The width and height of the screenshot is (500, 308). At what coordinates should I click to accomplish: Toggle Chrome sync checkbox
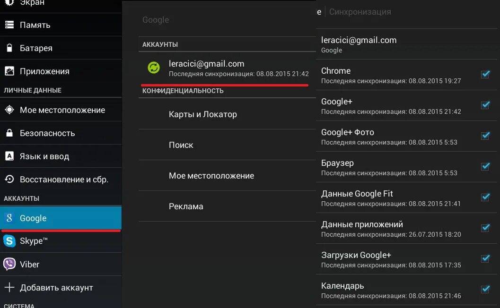[x=485, y=74]
